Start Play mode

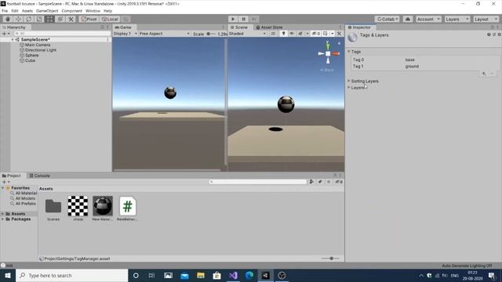(233, 19)
